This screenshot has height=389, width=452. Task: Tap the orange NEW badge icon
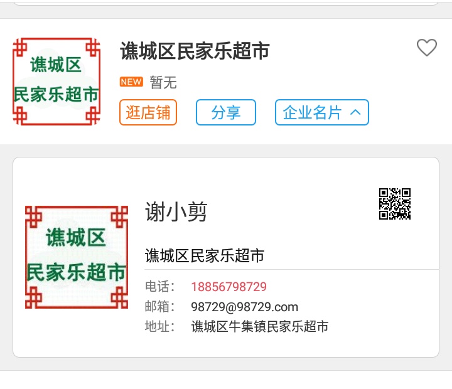point(131,82)
